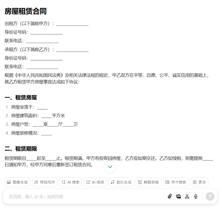Click the paragraph starting 根据《中华人民共和国民法典》
The height and width of the screenshot is (208, 222).
pos(107,78)
